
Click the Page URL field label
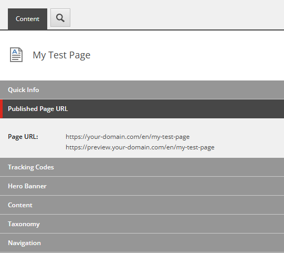click(23, 137)
